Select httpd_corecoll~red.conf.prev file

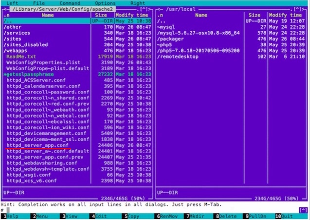pyautogui.click(x=77, y=104)
